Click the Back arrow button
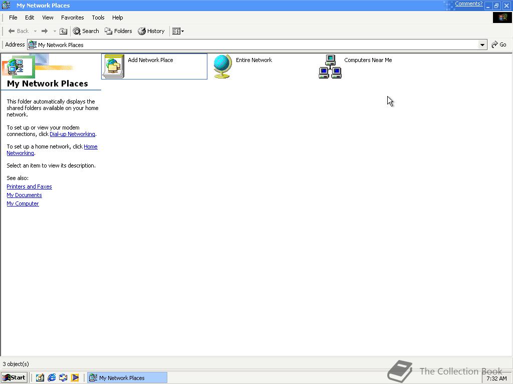Viewport: 513px width, 384px height. pyautogui.click(x=19, y=31)
